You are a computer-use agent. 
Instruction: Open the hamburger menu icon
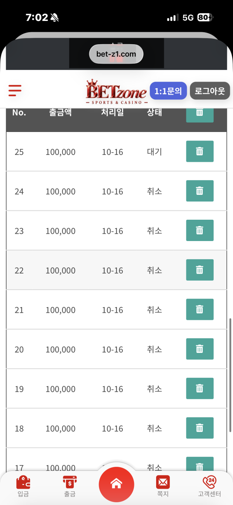(15, 90)
